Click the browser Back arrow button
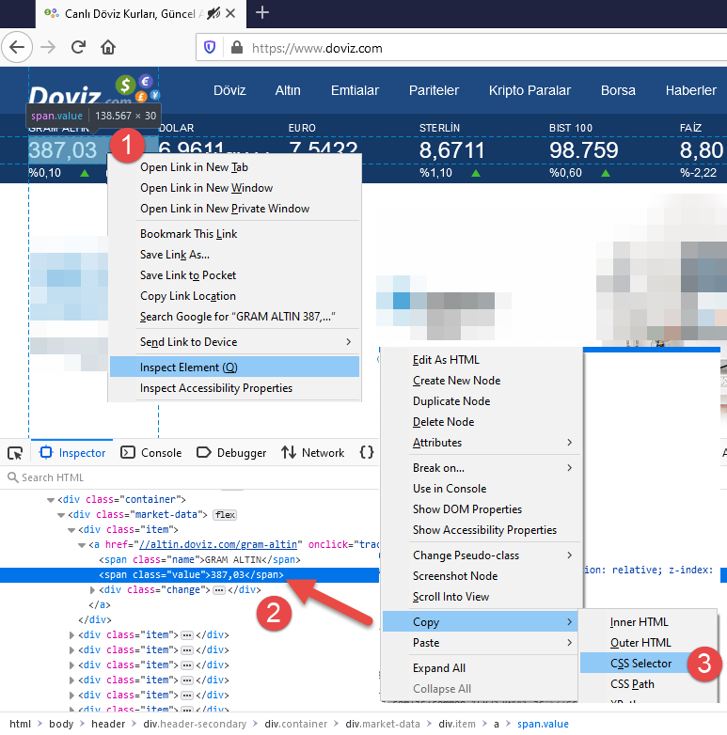Screen dimensions: 727x735 (17, 47)
